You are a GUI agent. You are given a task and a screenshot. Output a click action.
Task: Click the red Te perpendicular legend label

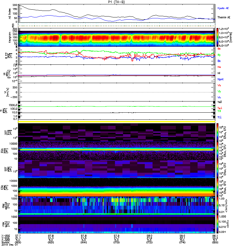point(220,108)
